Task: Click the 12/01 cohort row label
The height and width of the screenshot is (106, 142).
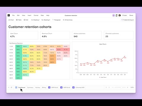Action: point(11,49)
